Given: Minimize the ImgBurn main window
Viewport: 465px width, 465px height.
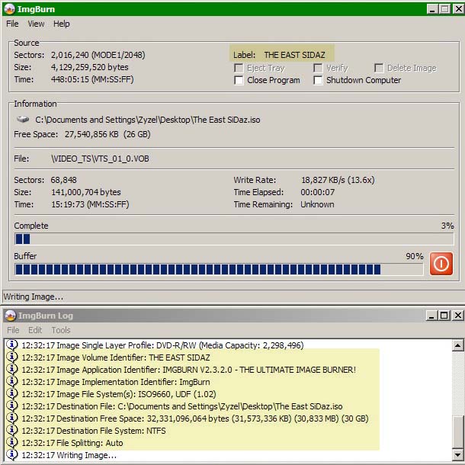Looking at the screenshot, I should (432, 9).
